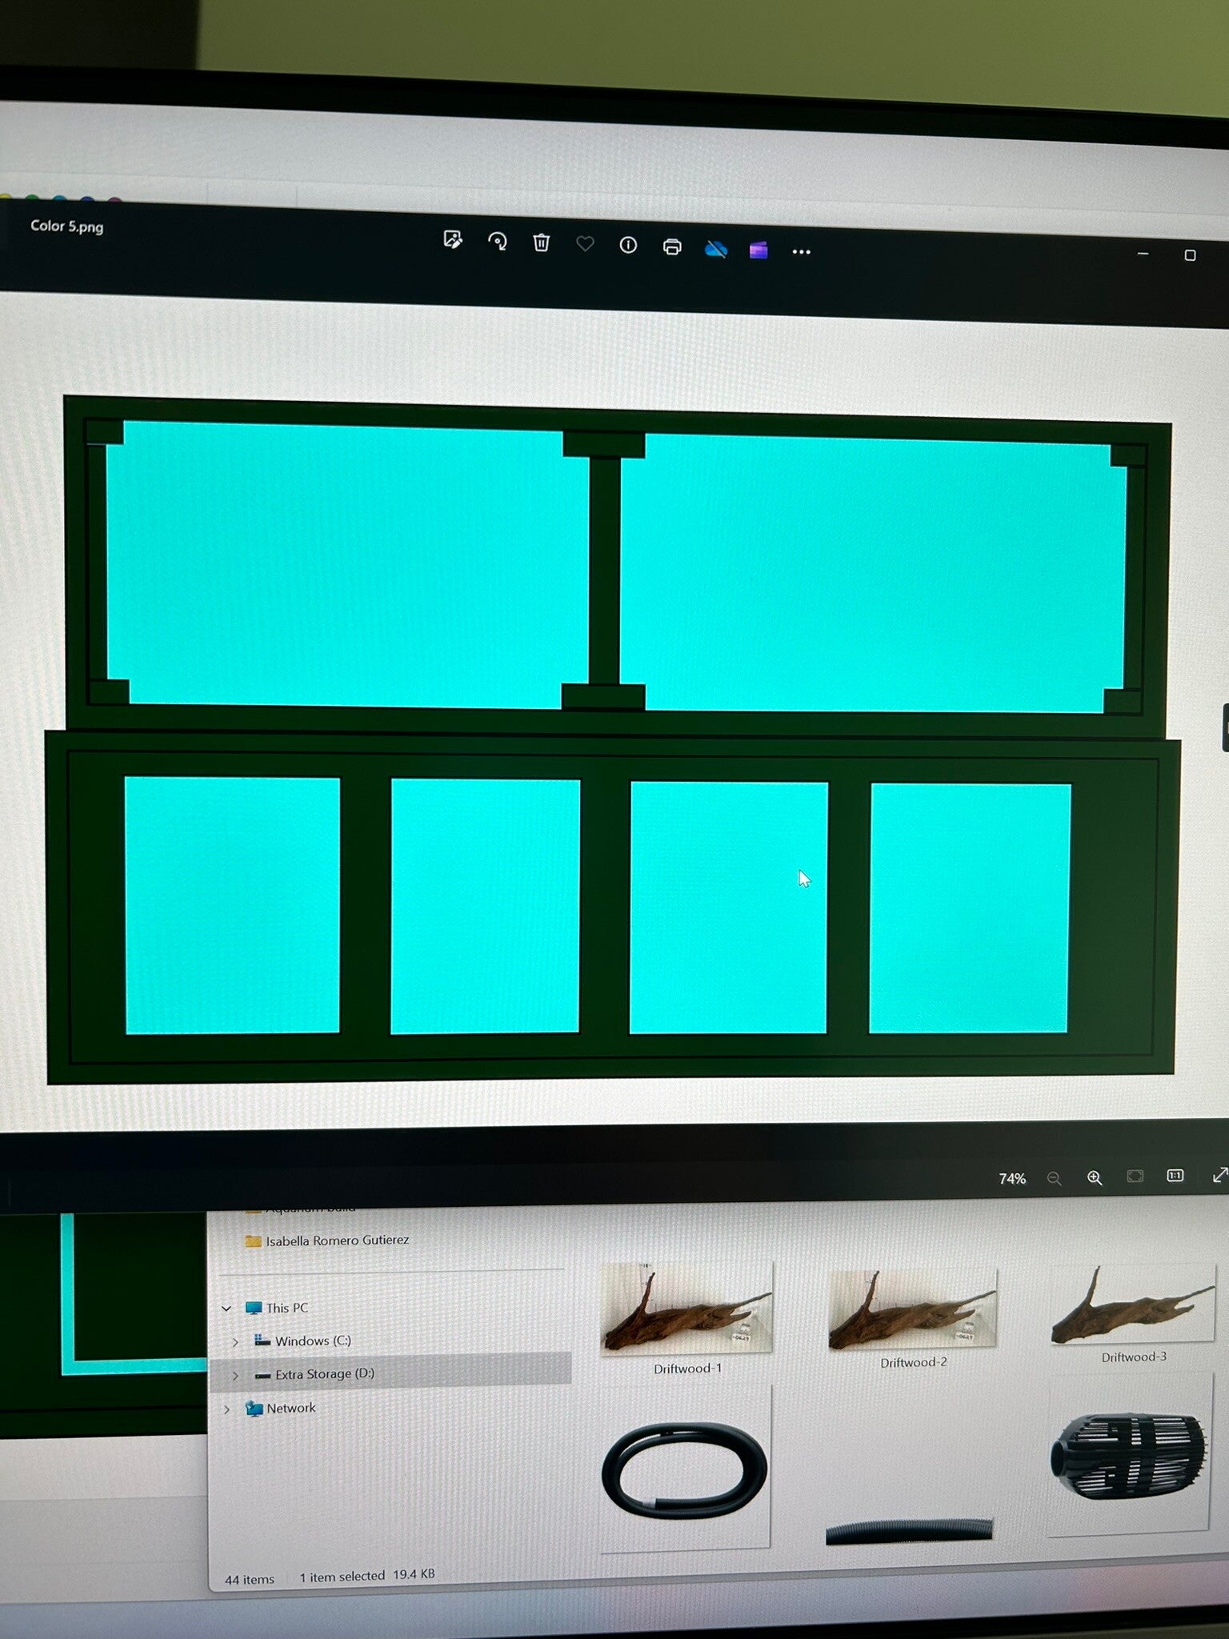
Task: Show actual size with the 1:1 icon
Action: tap(1175, 1175)
